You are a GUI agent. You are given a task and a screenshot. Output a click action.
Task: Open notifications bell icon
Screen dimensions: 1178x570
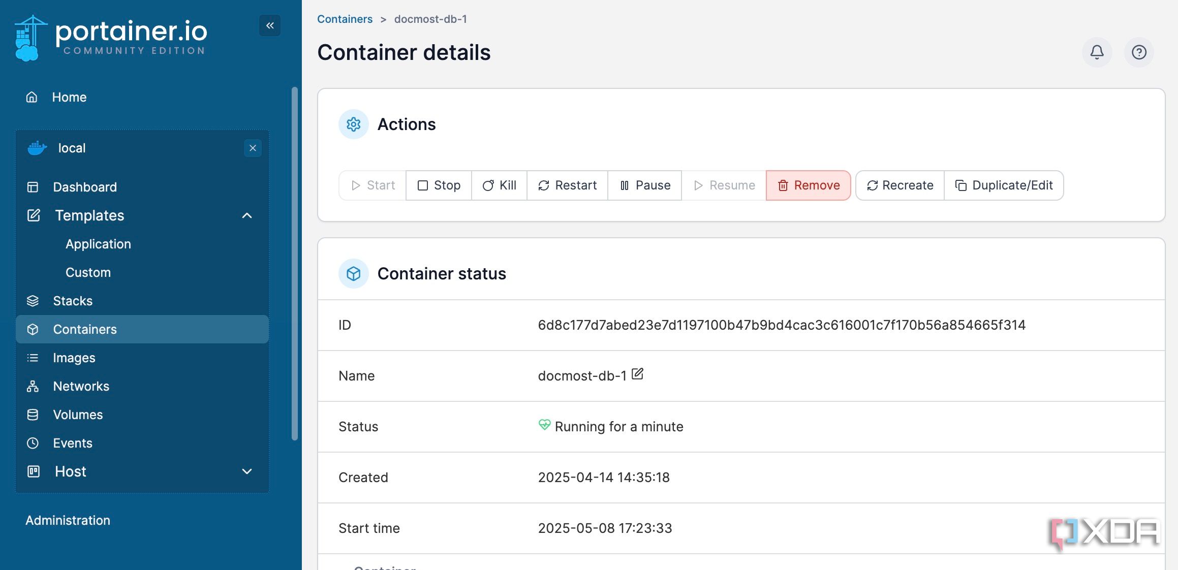[1097, 52]
